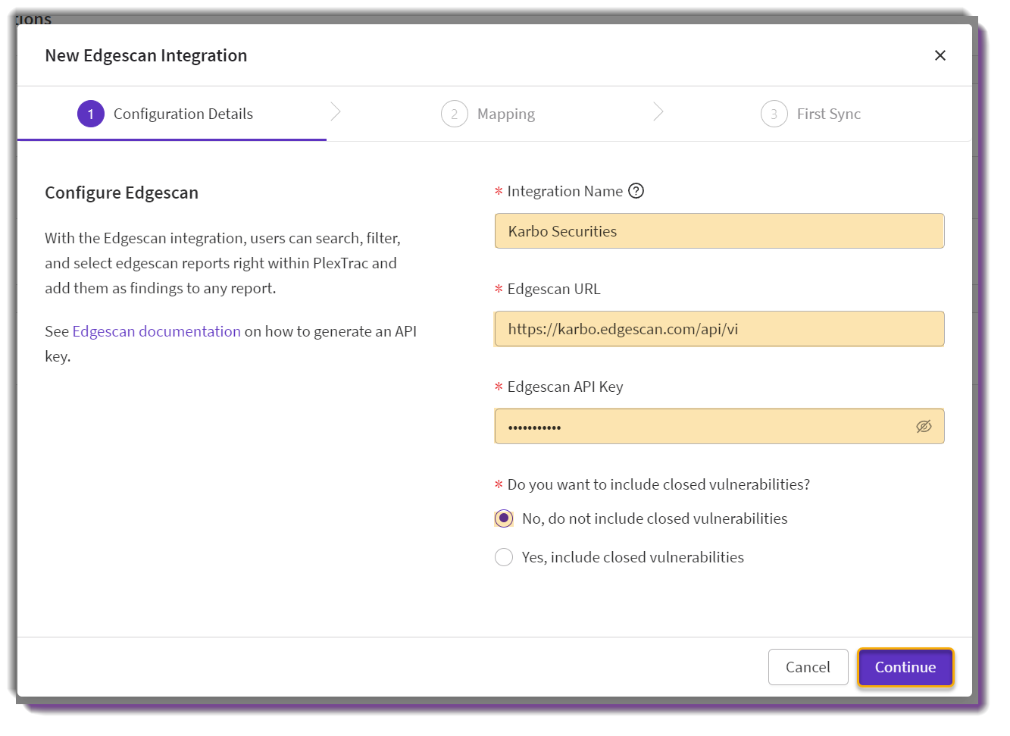Click the Edgescan URL label
The image size is (1010, 736).
click(554, 289)
